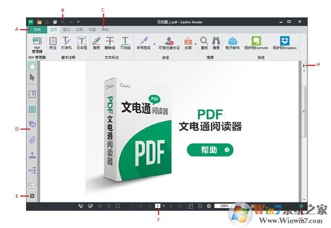Select the 高亮 highlight tool
The width and height of the screenshot is (331, 228).
(96, 43)
